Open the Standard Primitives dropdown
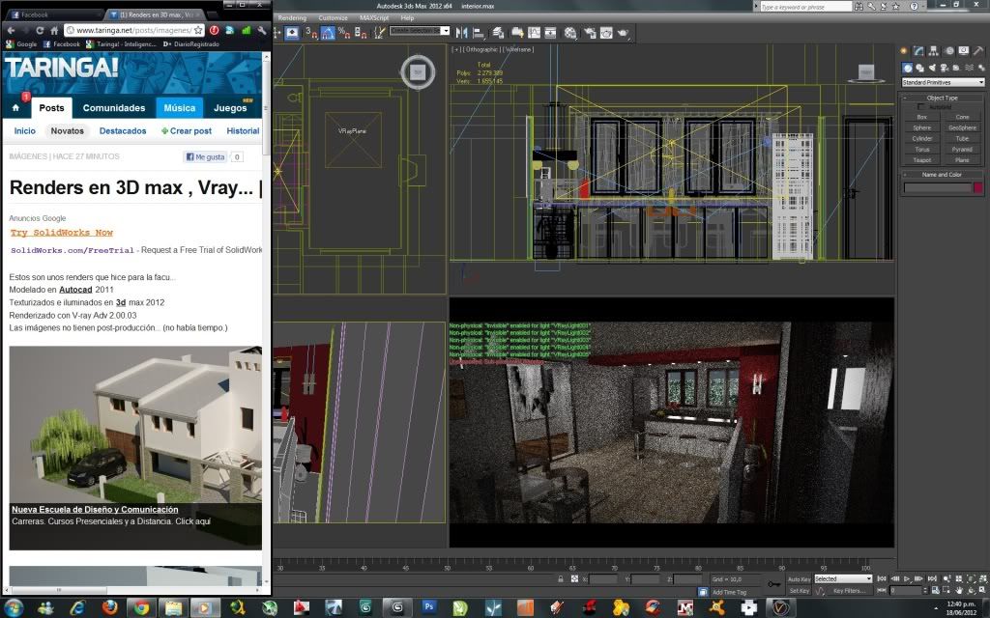 point(943,83)
